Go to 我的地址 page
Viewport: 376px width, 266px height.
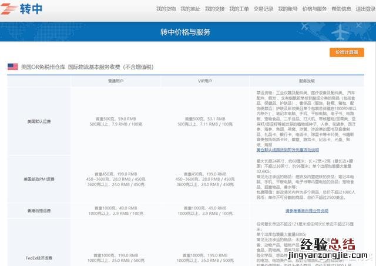(x=190, y=9)
